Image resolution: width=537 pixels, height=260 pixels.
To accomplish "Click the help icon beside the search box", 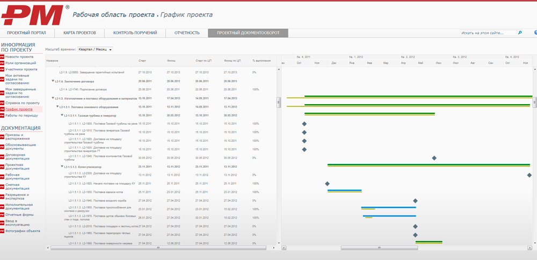I will pyautogui.click(x=535, y=33).
